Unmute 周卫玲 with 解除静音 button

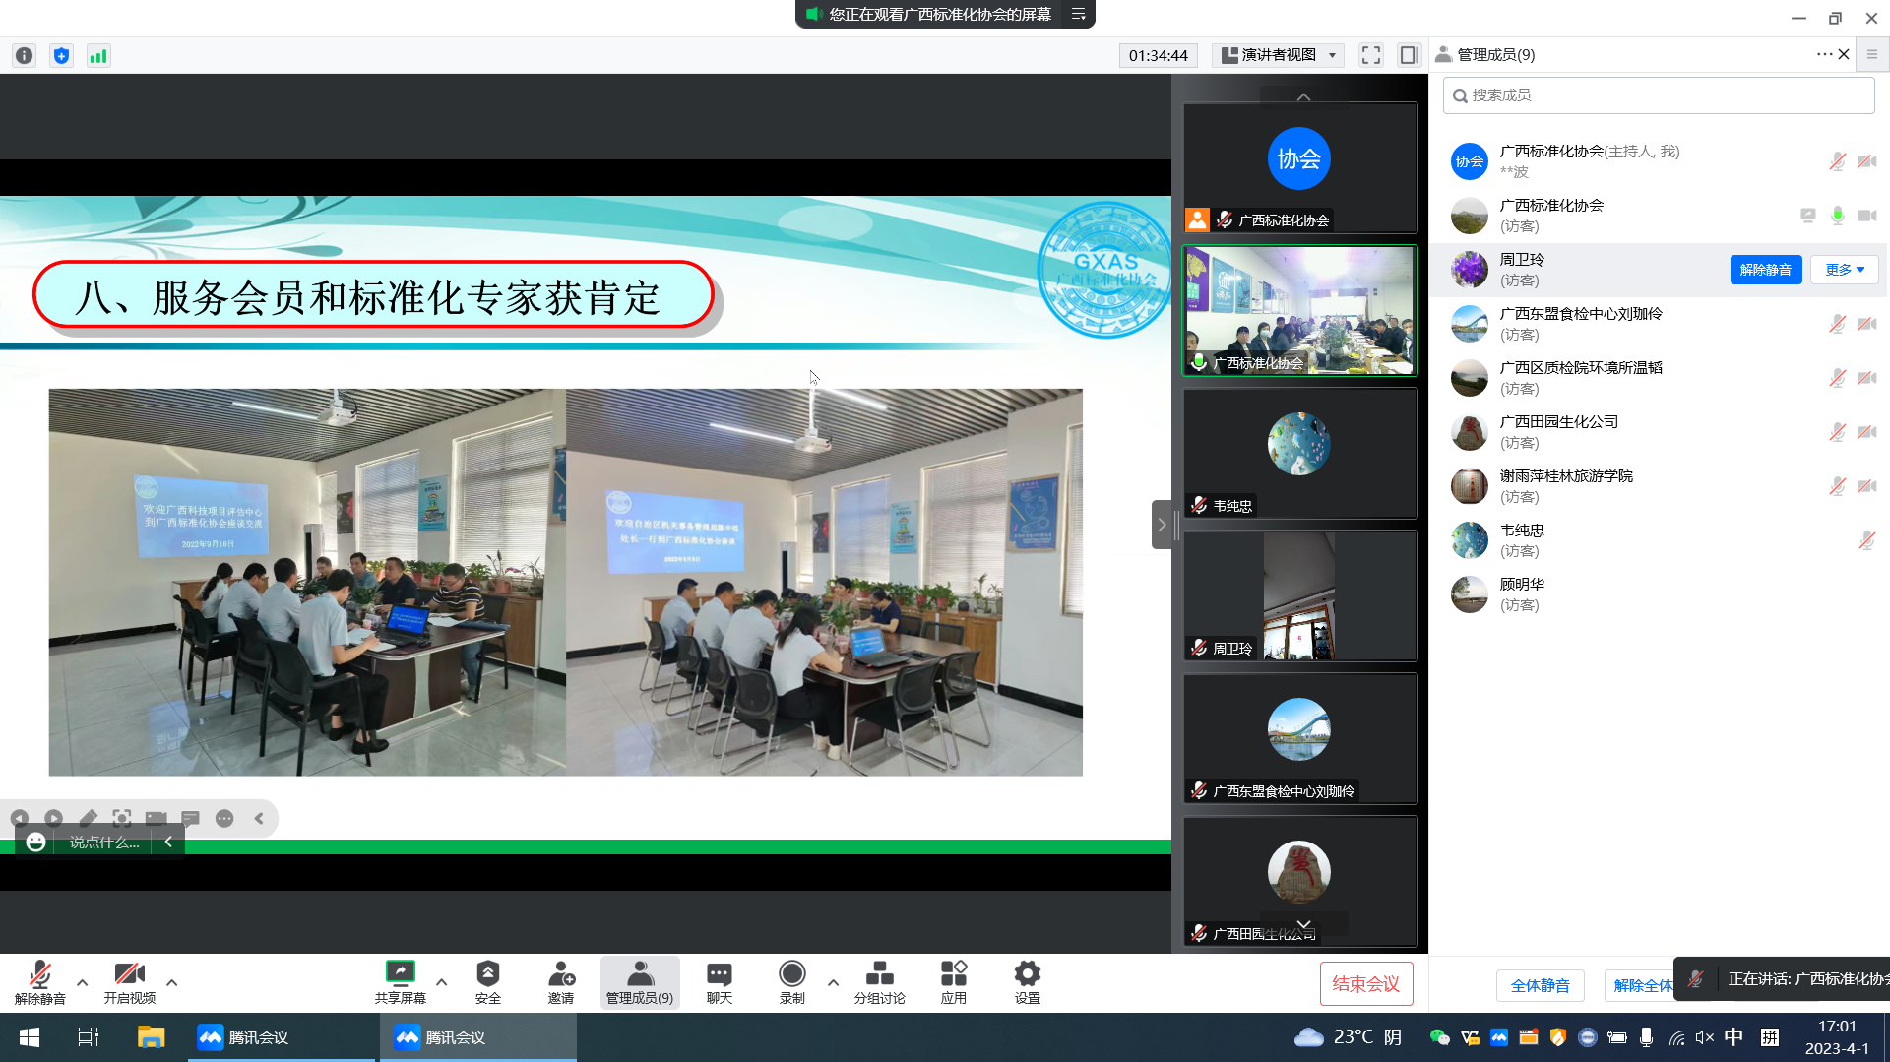(x=1766, y=270)
